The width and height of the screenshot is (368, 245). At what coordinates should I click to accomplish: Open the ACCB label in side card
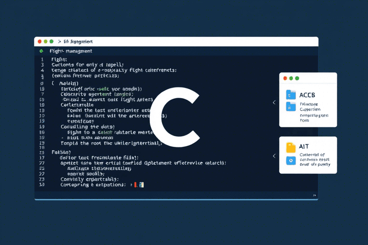click(x=307, y=94)
